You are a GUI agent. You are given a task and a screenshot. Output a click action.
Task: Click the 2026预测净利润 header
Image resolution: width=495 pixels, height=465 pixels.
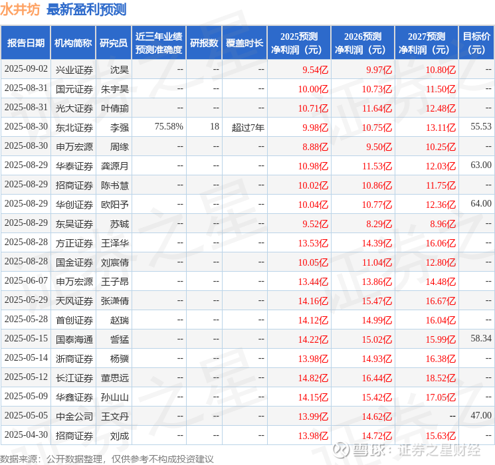coord(363,43)
